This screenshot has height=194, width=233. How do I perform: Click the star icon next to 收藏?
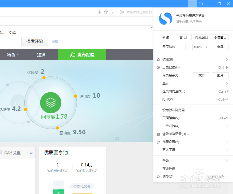[158, 60]
